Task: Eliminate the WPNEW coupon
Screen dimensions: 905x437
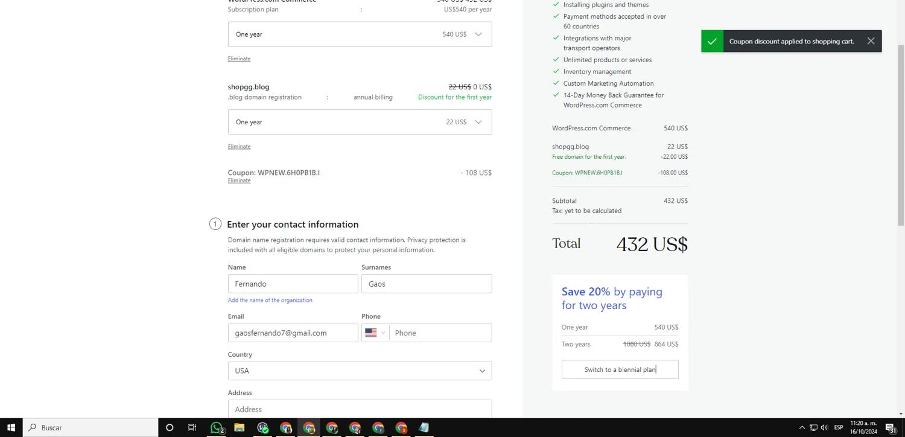Action: pyautogui.click(x=239, y=180)
